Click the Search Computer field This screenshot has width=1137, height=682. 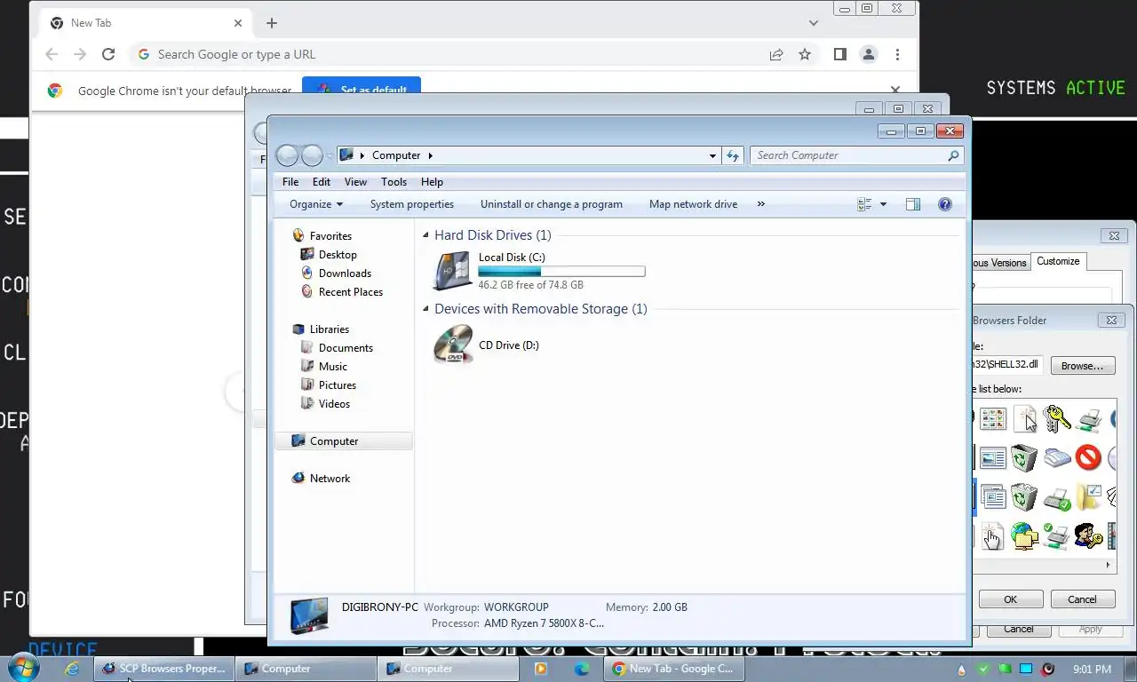tap(856, 155)
